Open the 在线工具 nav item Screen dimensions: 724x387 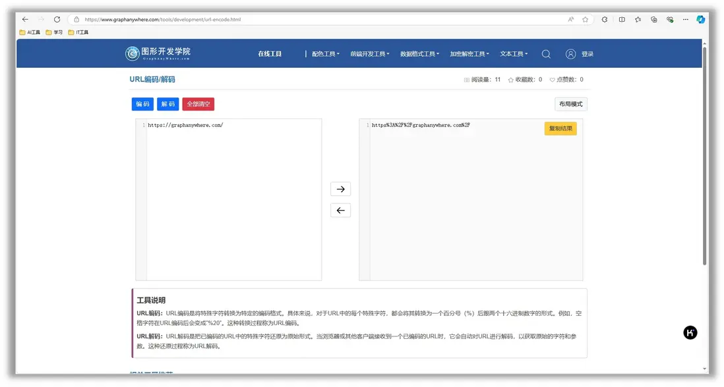(270, 54)
